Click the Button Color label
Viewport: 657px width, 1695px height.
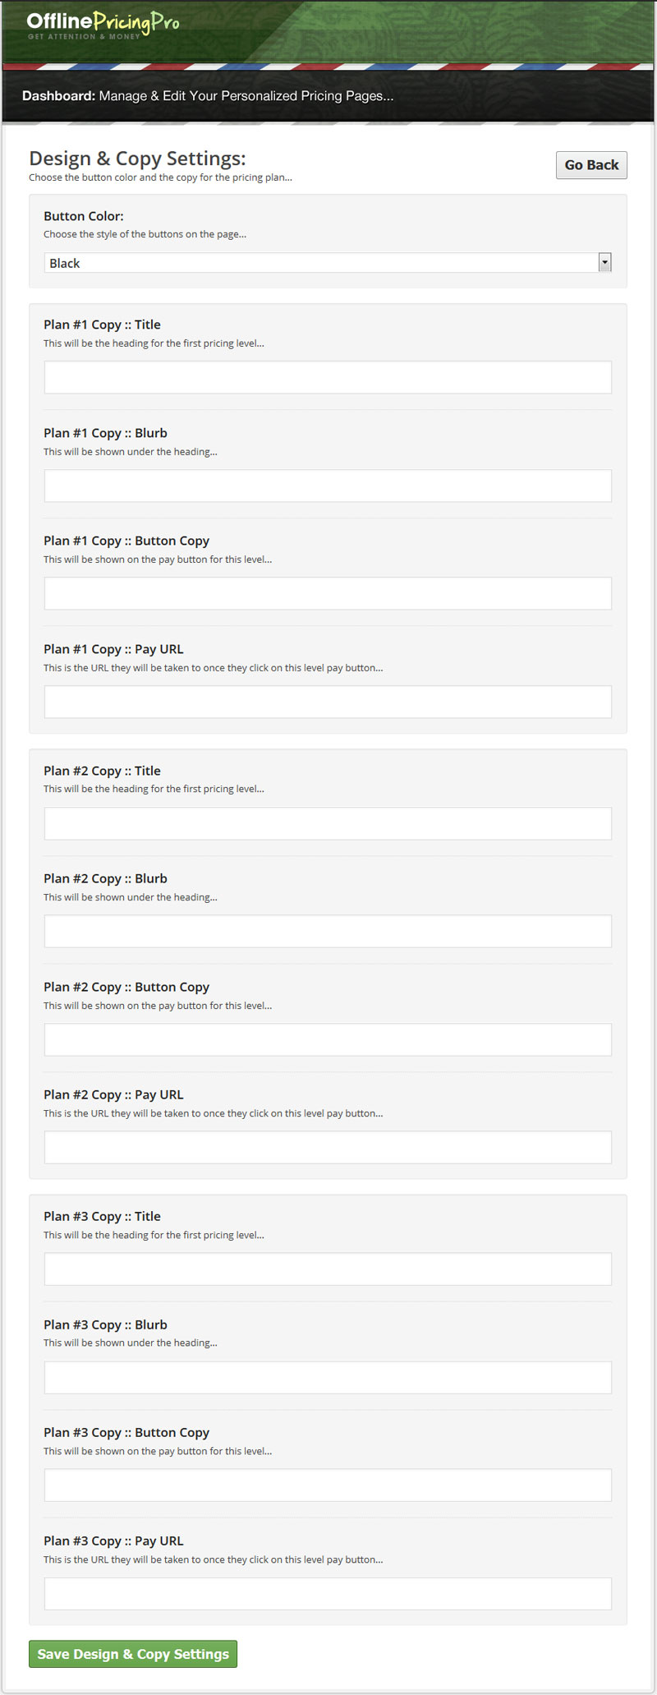click(84, 216)
